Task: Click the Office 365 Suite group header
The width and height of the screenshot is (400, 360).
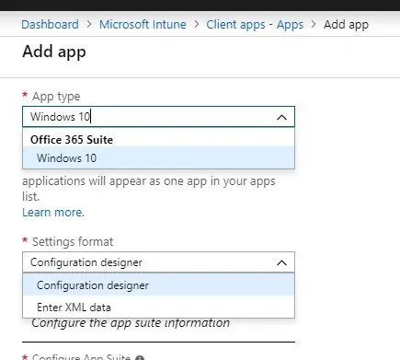Action: 72,140
